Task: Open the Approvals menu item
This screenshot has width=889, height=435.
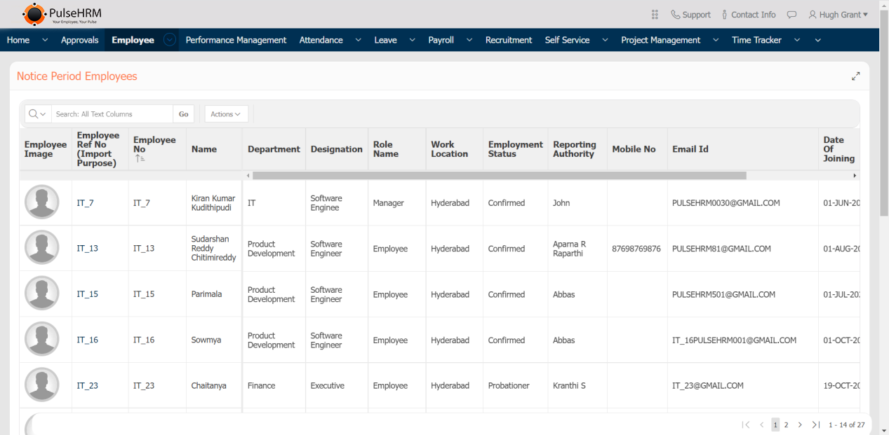Action: (x=79, y=40)
